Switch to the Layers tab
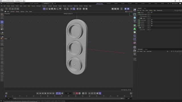Image resolution: width=182 pixels, height=102 pixels. click(146, 49)
